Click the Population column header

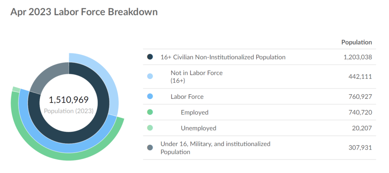pyautogui.click(x=356, y=42)
